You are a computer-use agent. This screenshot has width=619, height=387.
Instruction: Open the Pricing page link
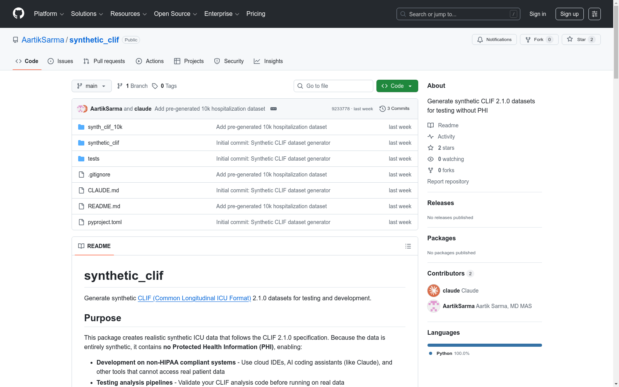tap(256, 14)
